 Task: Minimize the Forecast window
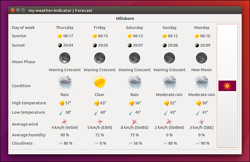click(18, 10)
